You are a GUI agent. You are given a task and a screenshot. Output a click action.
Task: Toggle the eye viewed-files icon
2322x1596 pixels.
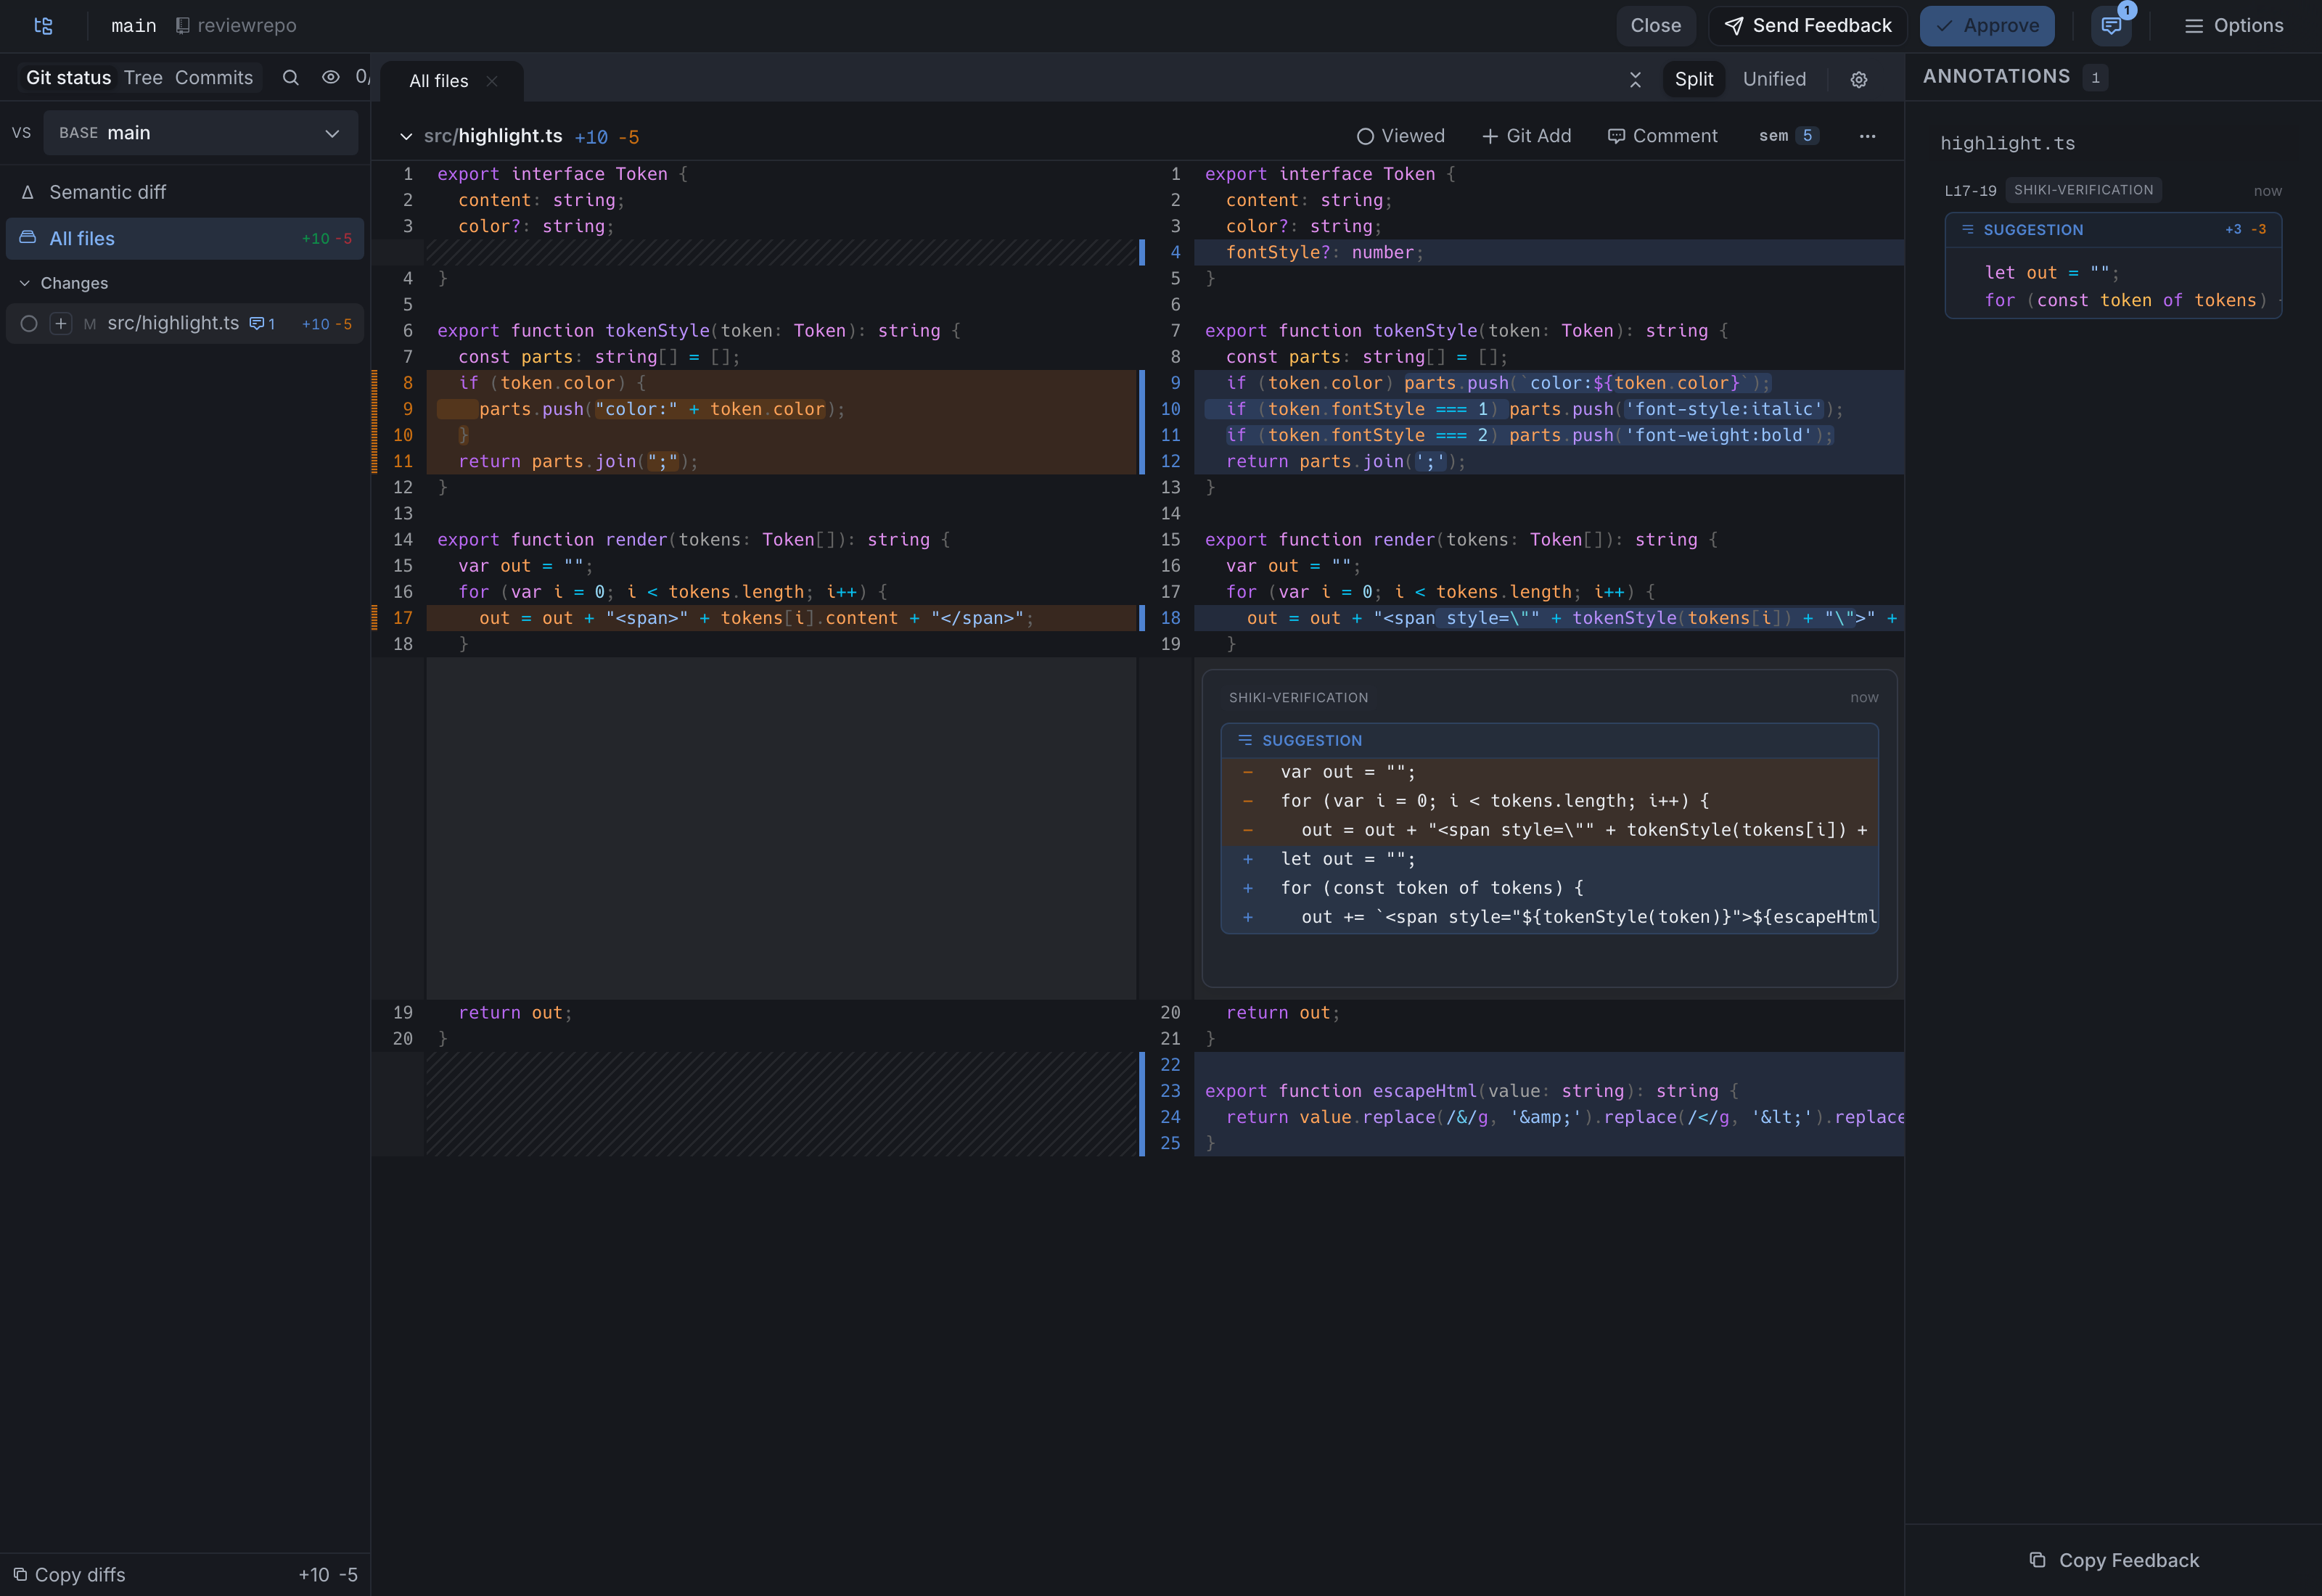point(330,77)
